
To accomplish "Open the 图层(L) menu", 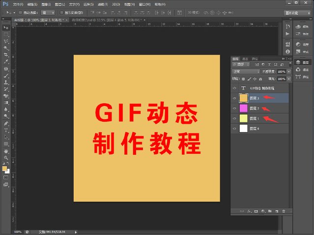I will click(x=59, y=4).
